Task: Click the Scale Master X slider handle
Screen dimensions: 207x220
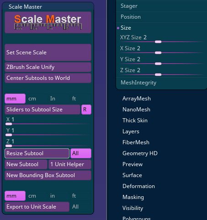Action: (x=9, y=124)
